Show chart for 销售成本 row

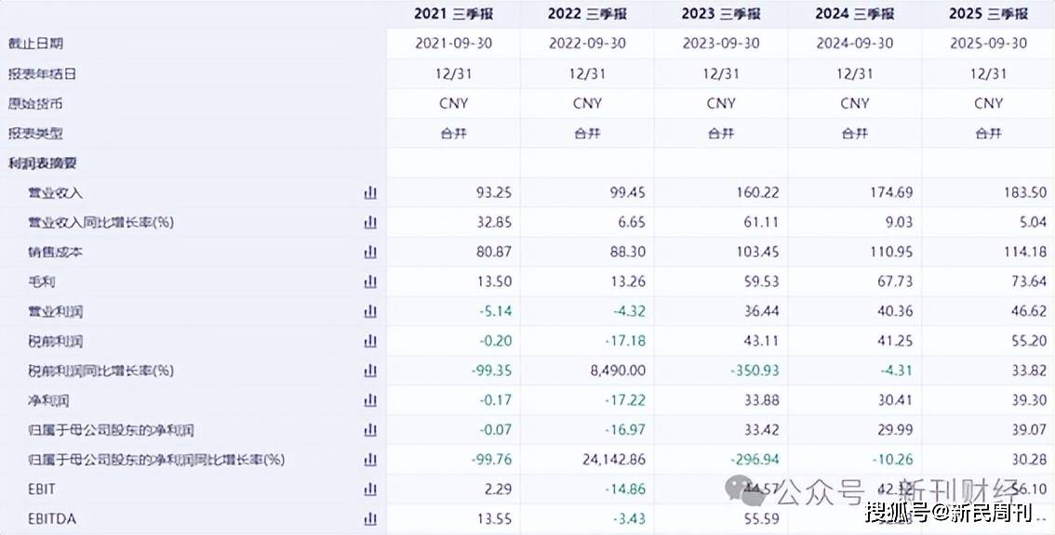point(370,253)
